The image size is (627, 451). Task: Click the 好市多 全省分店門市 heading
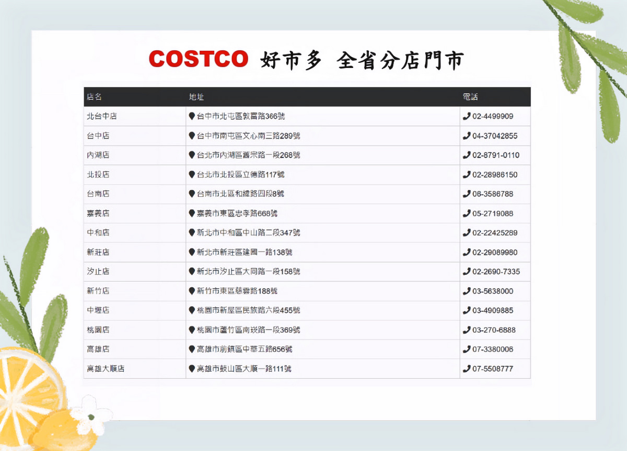point(362,60)
